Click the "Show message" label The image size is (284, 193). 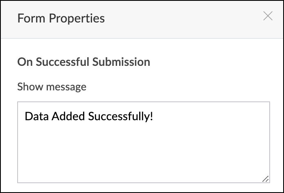(52, 87)
